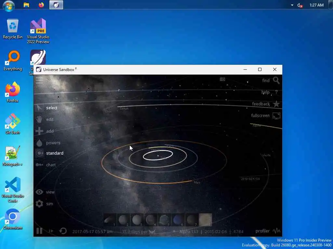Click the profiler label
Viewport: 333px width, 249px height.
click(x=262, y=231)
